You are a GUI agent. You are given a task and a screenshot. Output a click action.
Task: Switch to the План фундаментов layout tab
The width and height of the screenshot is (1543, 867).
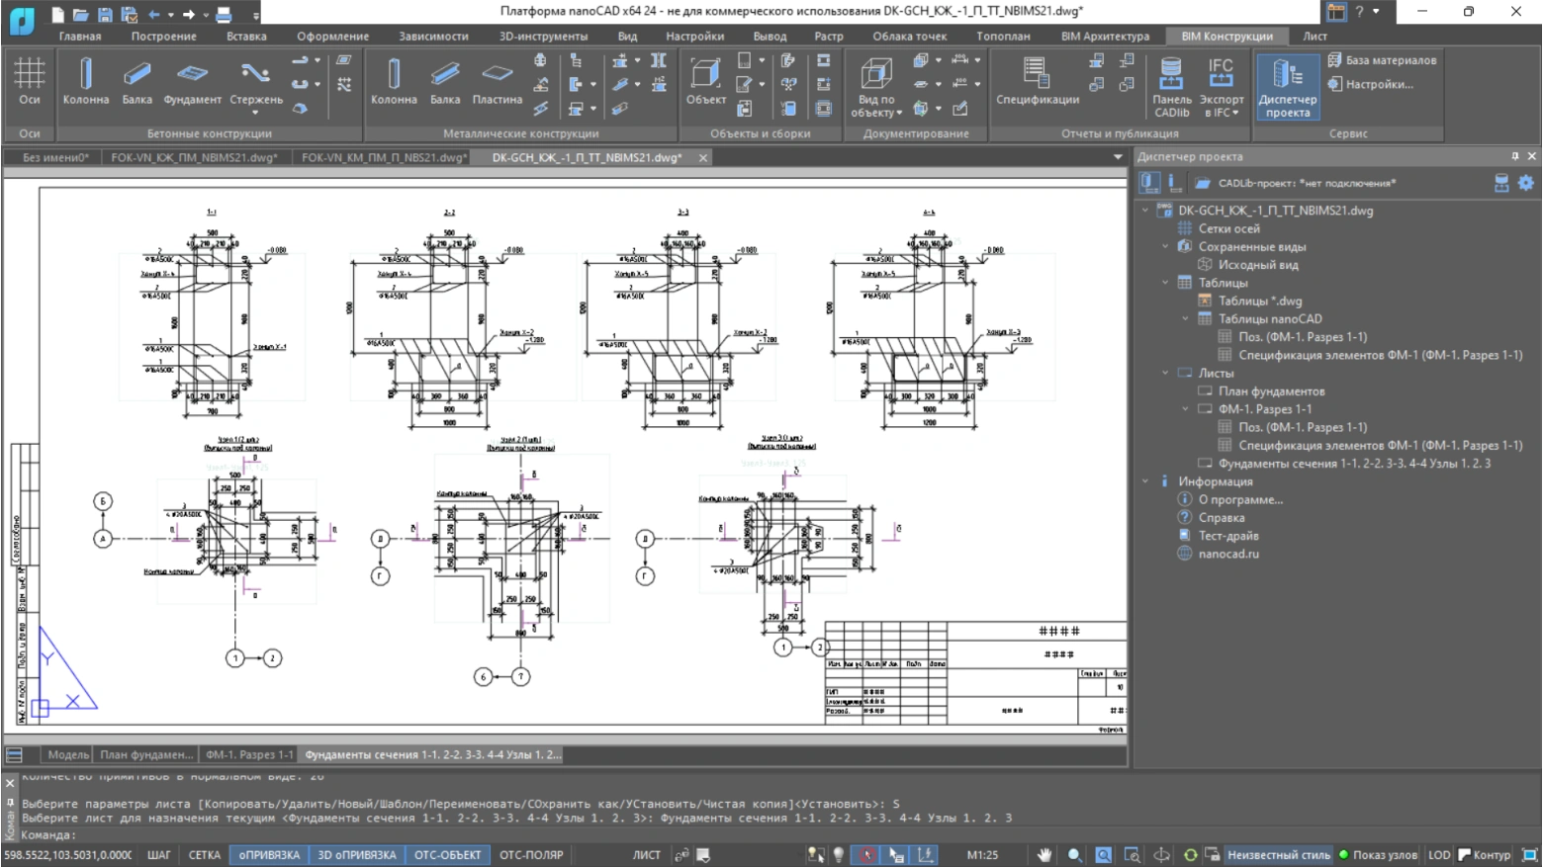coord(145,754)
